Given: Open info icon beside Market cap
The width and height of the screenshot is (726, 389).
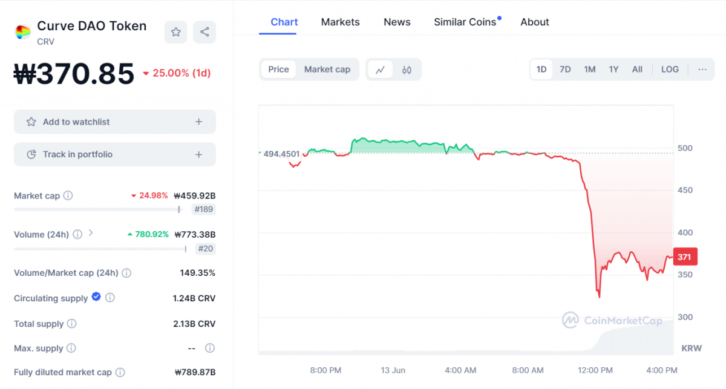Looking at the screenshot, I should [68, 195].
